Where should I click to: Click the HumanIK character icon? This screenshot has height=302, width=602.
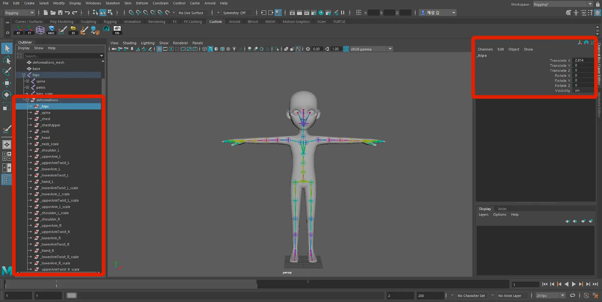pos(576,13)
